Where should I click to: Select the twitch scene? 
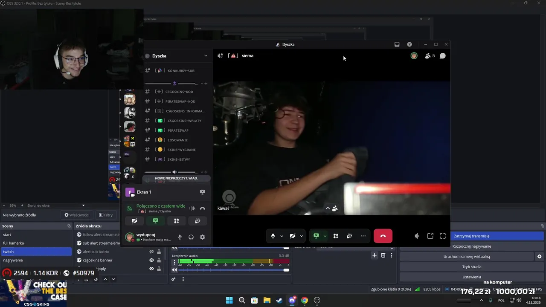point(36,252)
